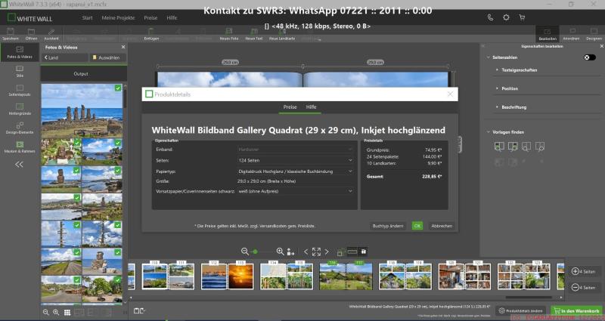Switch photo list to grid view icon

pos(67,312)
